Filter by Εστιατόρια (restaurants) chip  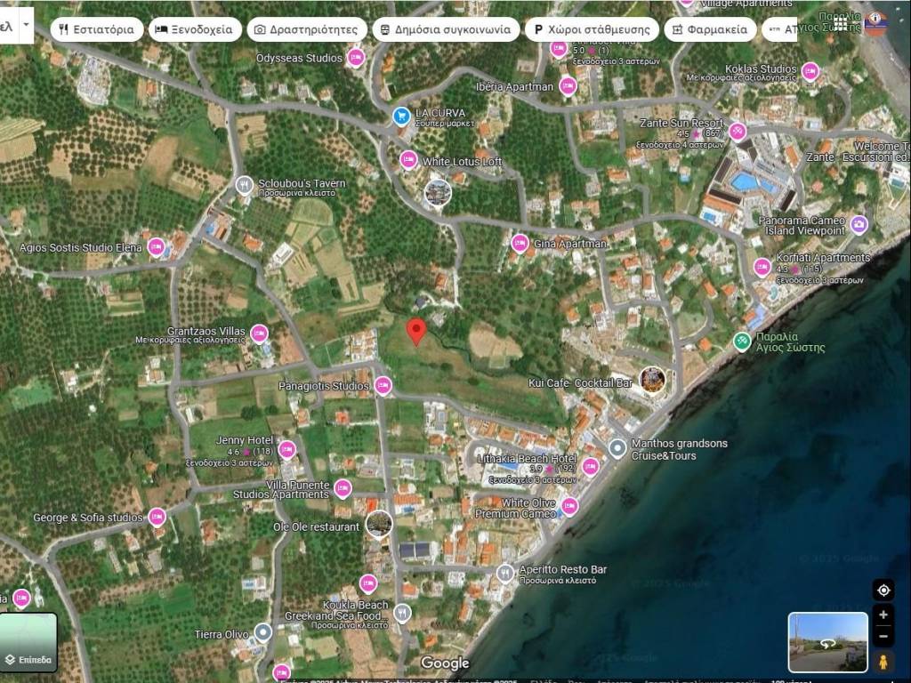click(96, 29)
